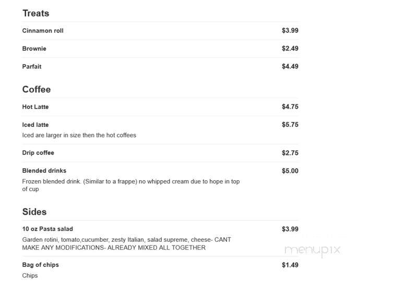This screenshot has height=293, width=406.
Task: Click the Coffee section heading
Action: (x=37, y=89)
